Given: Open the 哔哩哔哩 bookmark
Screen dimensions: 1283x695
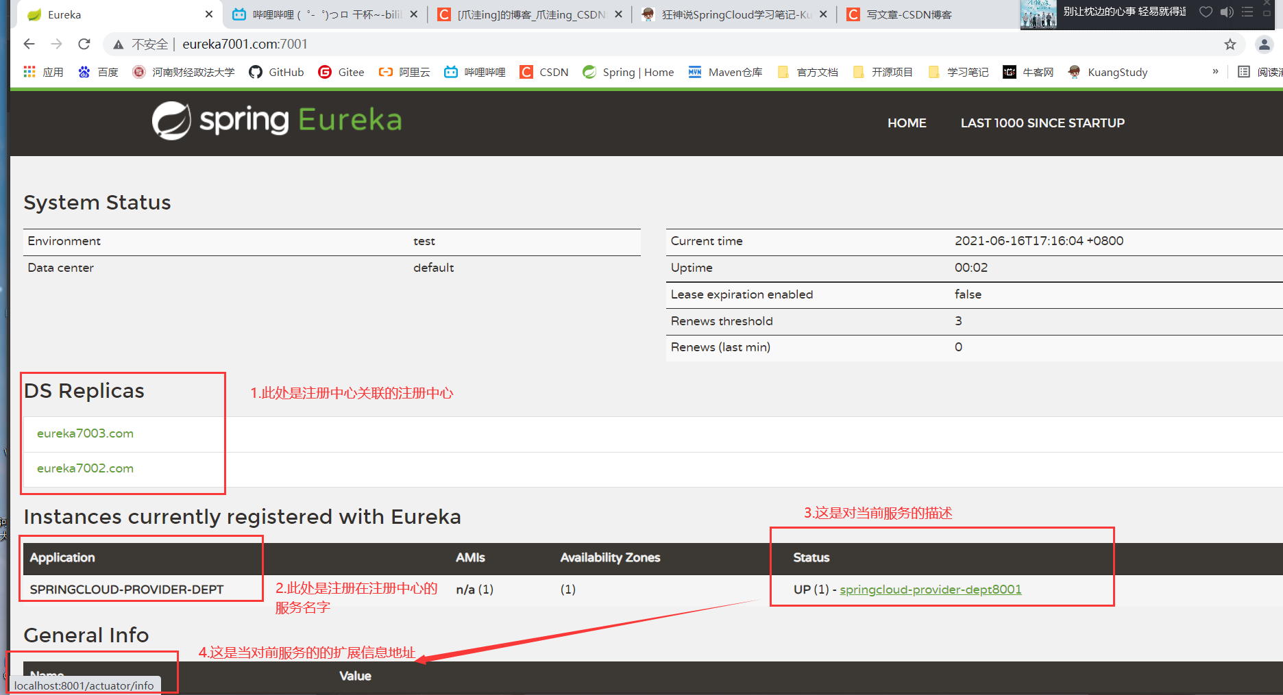Looking at the screenshot, I should (474, 72).
